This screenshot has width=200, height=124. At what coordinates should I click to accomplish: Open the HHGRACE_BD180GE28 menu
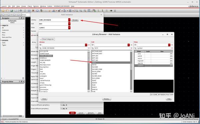(62, 6)
